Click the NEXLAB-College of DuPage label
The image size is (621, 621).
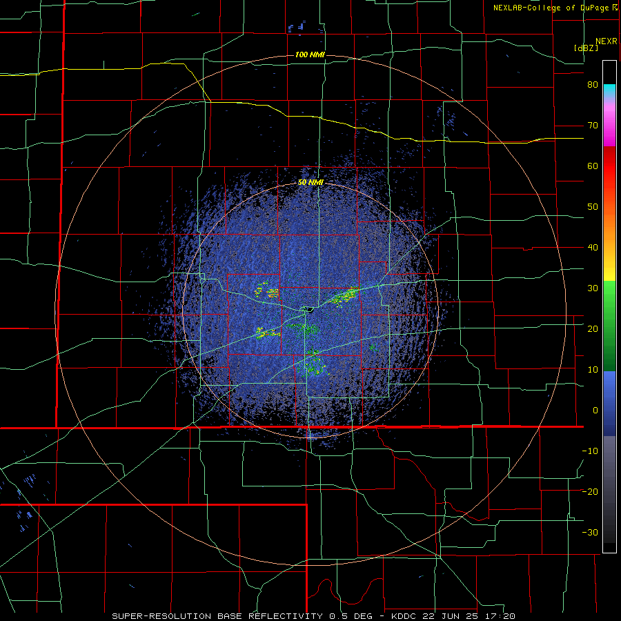coord(552,8)
